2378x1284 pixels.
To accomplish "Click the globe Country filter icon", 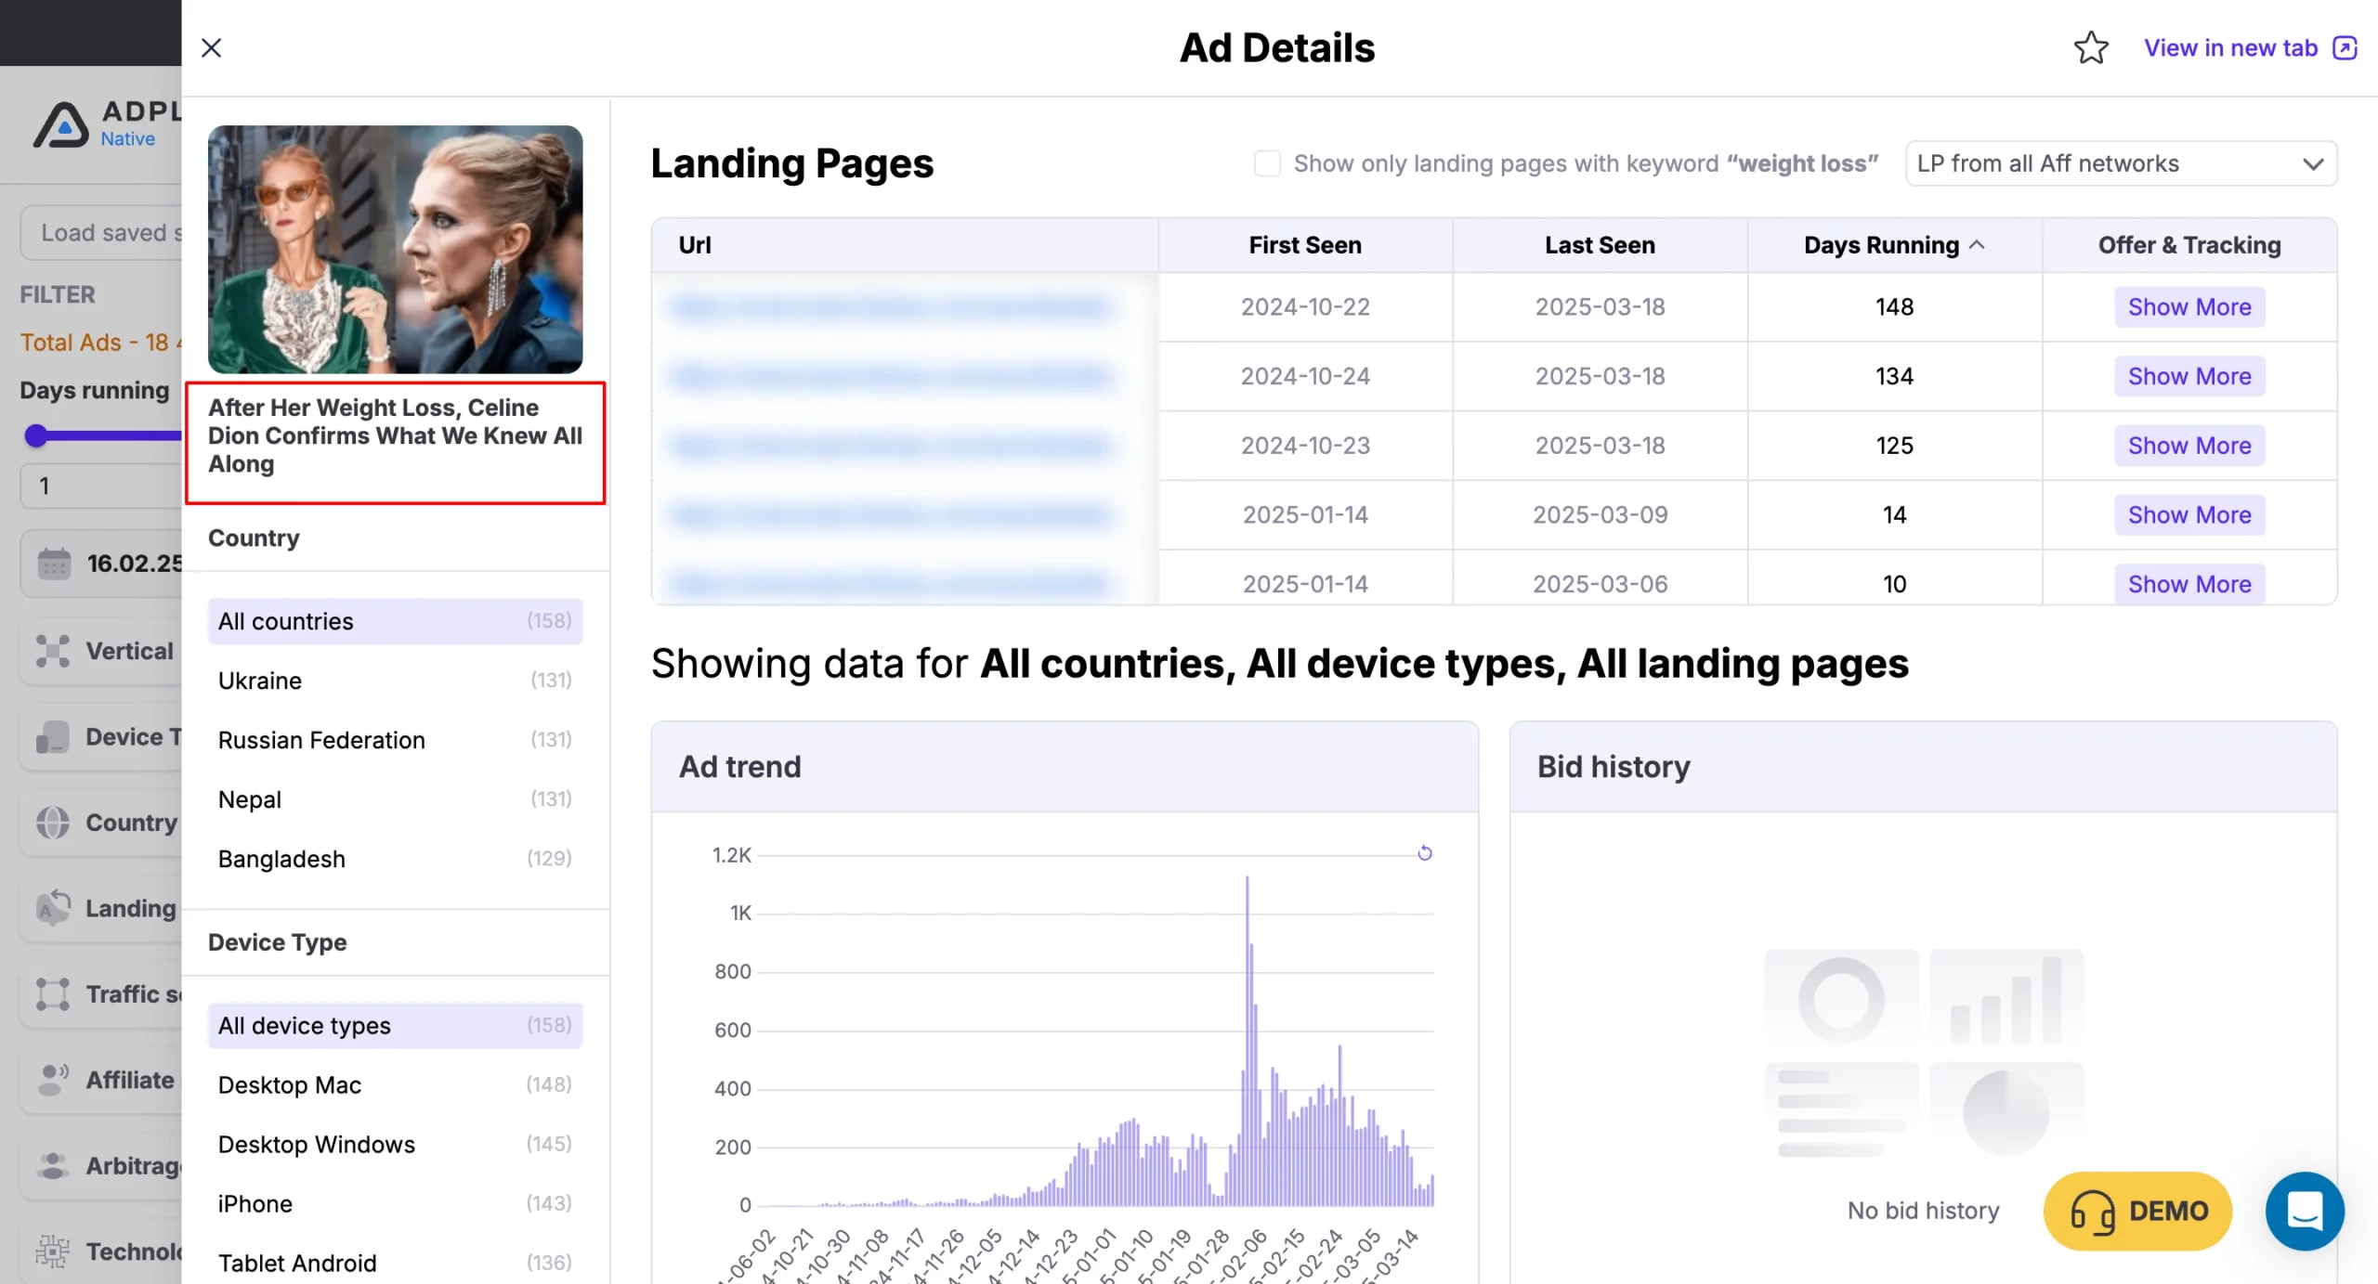I will pyautogui.click(x=53, y=823).
